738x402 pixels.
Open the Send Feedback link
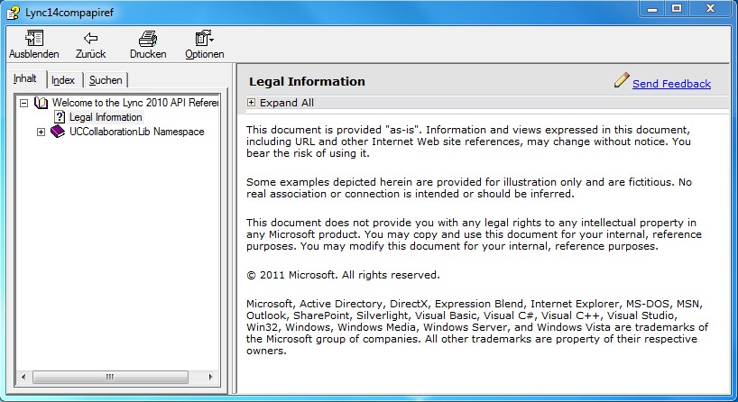(671, 84)
